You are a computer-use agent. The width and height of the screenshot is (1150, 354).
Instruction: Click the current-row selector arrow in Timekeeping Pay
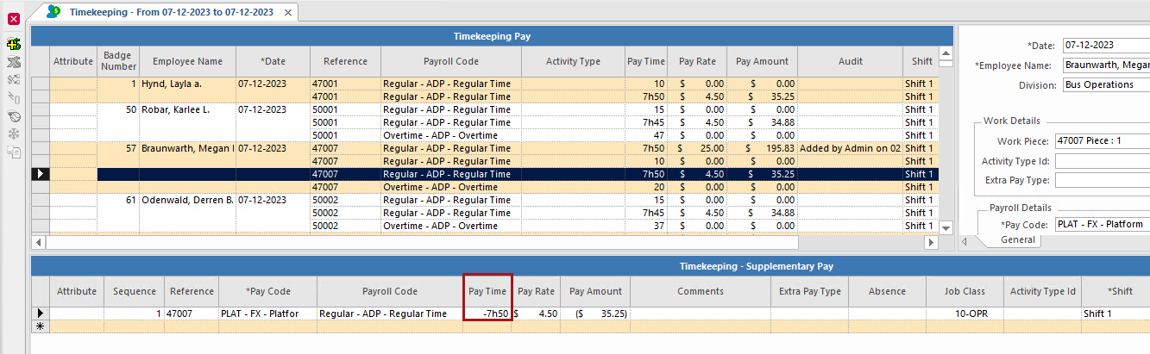point(40,174)
